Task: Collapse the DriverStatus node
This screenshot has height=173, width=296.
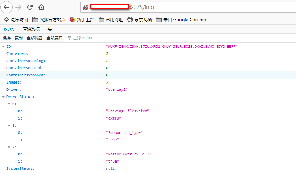Action: [3, 97]
